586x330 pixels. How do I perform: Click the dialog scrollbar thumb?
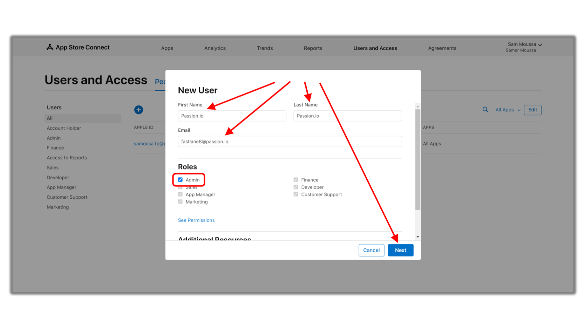coord(418,159)
